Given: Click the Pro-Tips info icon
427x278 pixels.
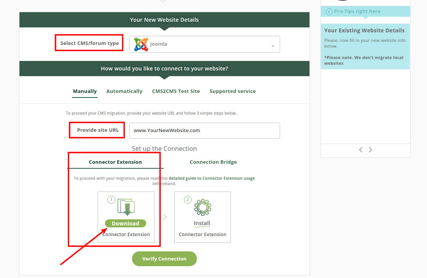Looking at the screenshot, I should [x=329, y=12].
